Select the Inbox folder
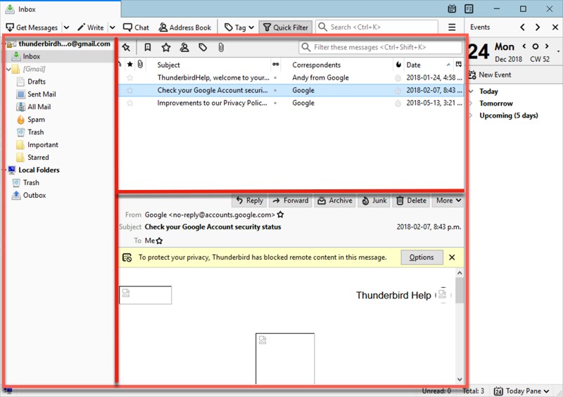This screenshot has height=397, width=563. point(31,56)
